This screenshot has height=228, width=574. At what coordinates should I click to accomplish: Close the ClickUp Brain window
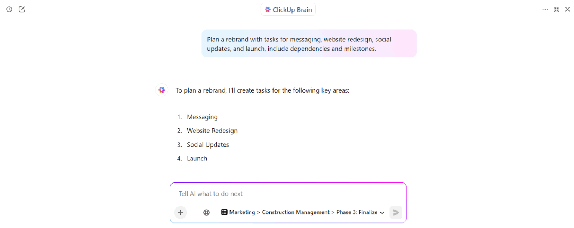[x=567, y=9]
